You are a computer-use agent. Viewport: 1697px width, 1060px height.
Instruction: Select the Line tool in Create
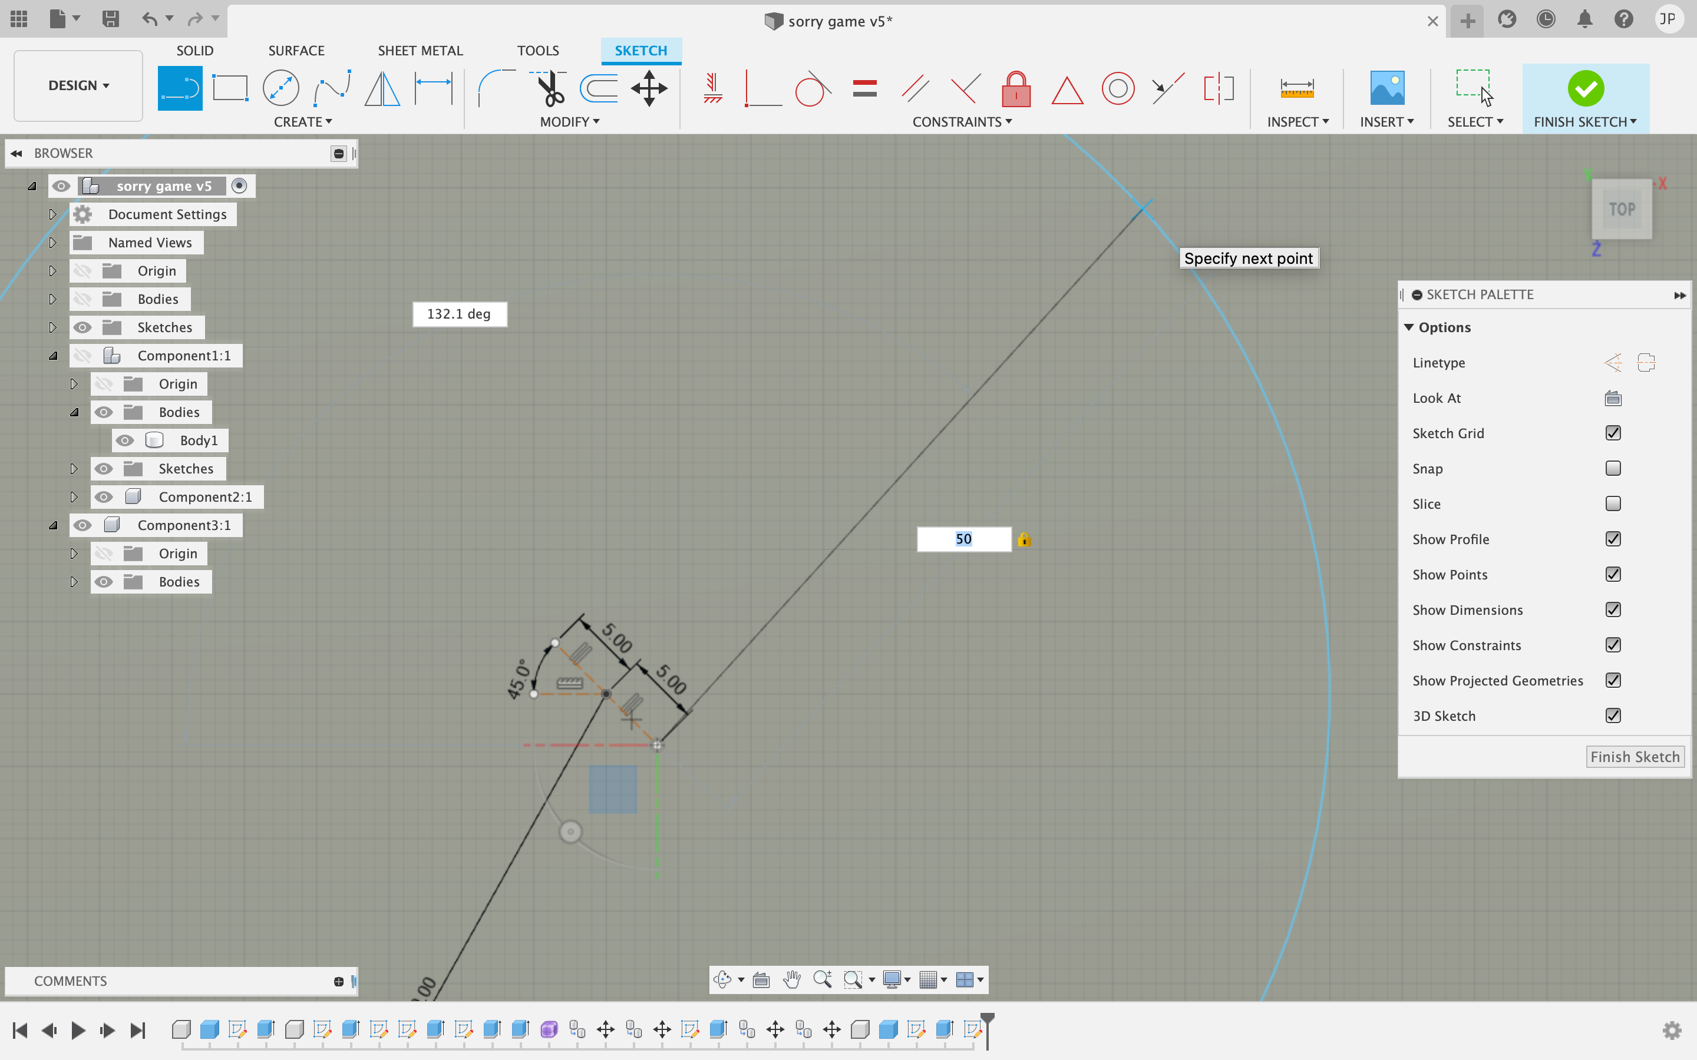point(180,88)
